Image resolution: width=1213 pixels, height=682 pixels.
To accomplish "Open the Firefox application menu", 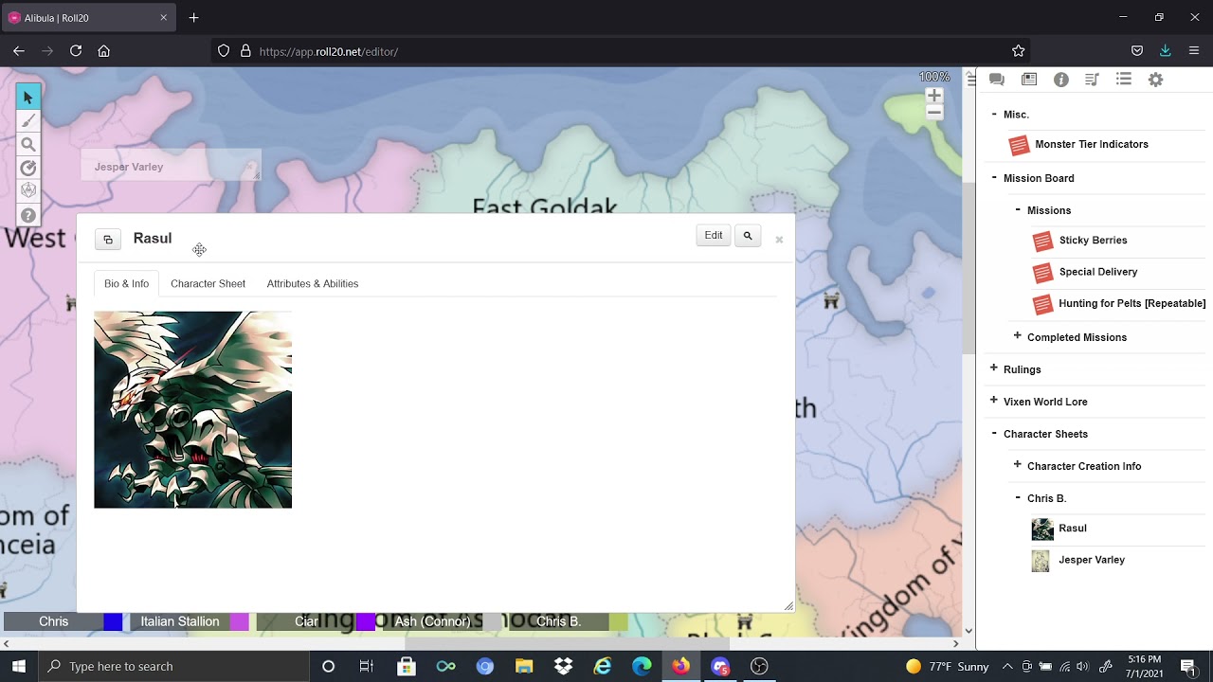I will 1194,51.
